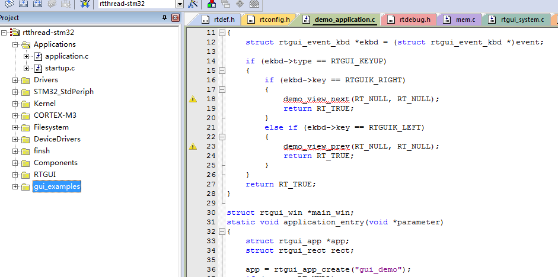Image resolution: width=558 pixels, height=277 pixels.
Task: Toggle the Project panel auto-hide pin
Action: click(x=165, y=18)
